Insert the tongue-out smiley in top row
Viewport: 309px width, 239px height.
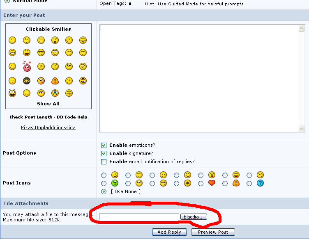pyautogui.click(x=83, y=40)
